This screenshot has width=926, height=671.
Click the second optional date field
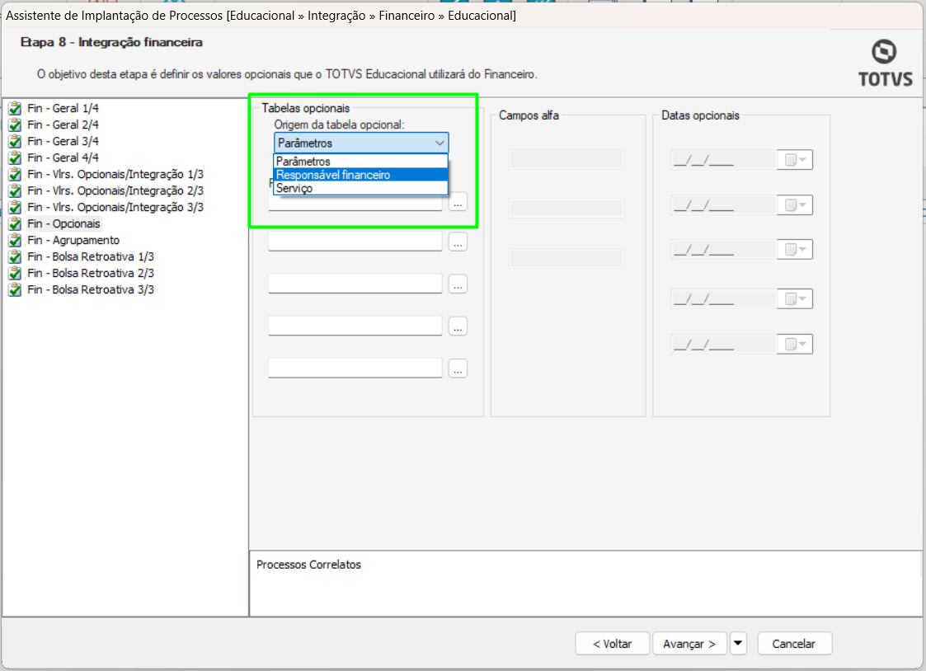724,204
